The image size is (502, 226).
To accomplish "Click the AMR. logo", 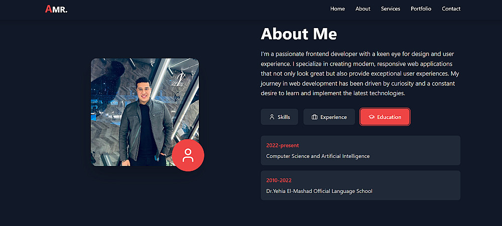I will [x=56, y=9].
